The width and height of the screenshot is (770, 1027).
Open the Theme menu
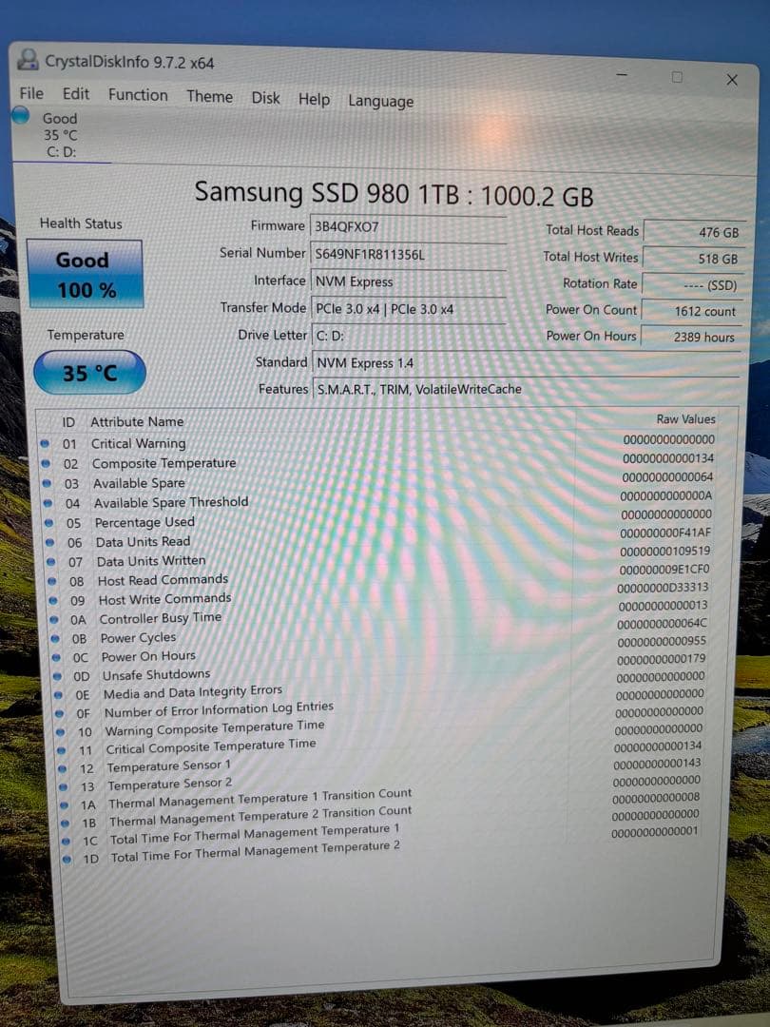pos(209,97)
